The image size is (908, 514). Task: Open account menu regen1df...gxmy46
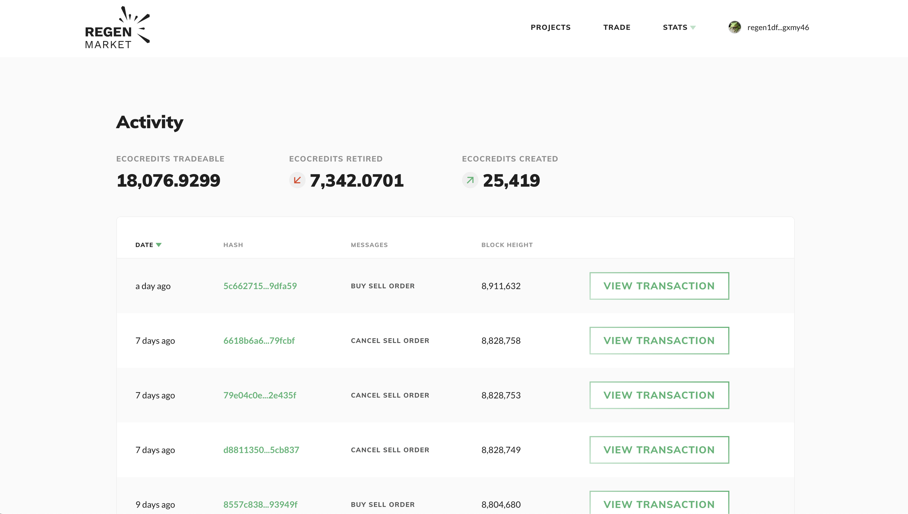tap(778, 28)
